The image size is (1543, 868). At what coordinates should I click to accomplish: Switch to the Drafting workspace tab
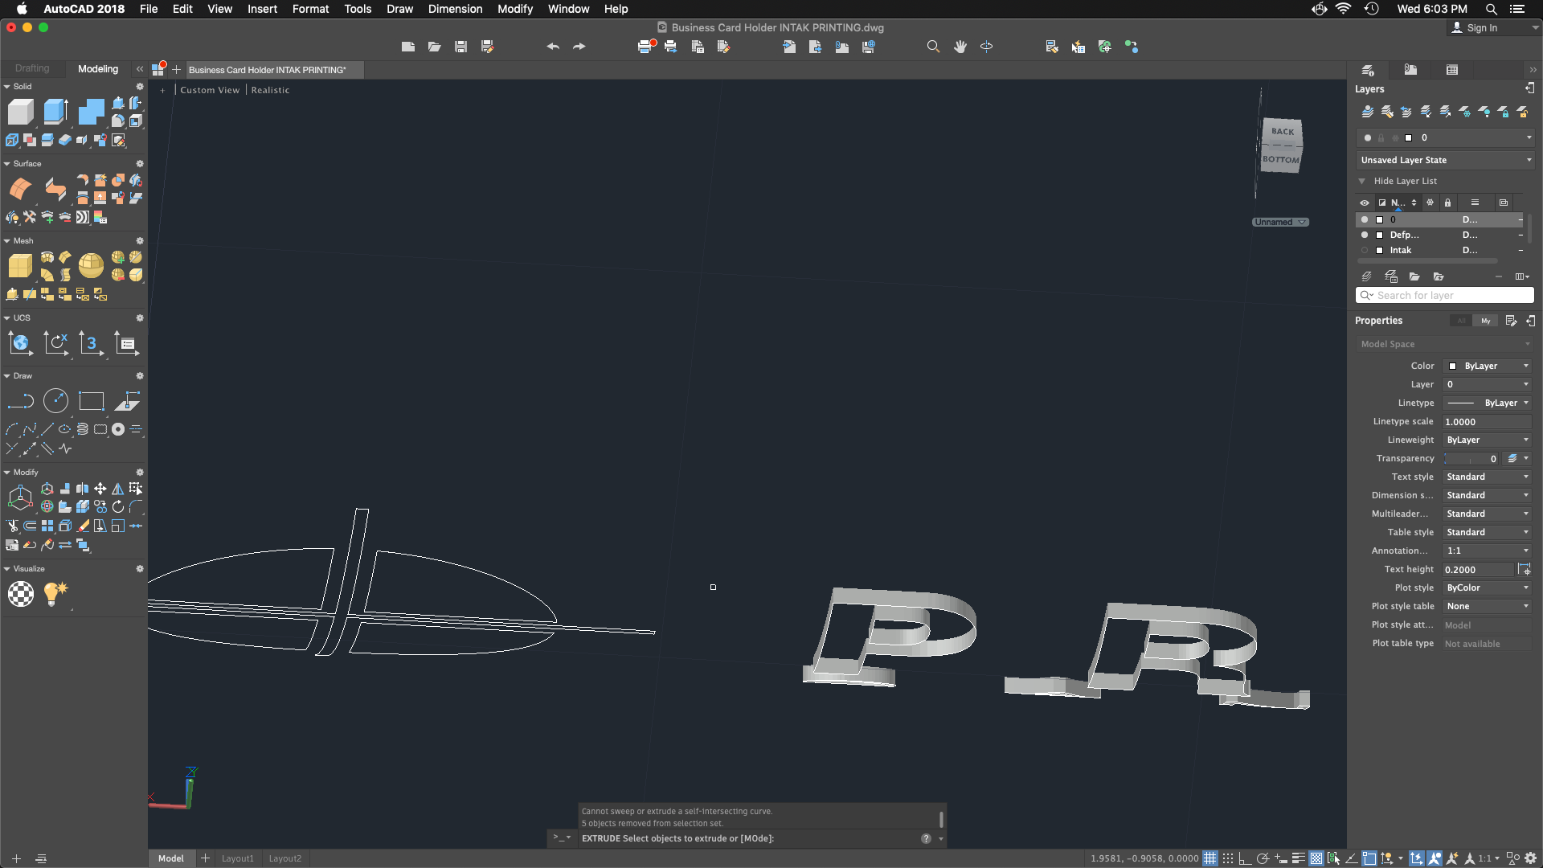pos(32,68)
